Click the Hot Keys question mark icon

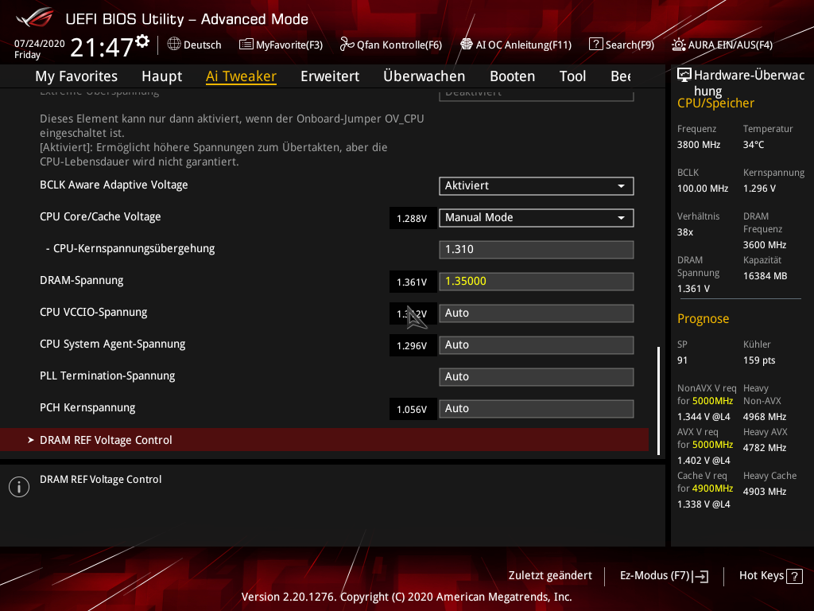tap(794, 576)
